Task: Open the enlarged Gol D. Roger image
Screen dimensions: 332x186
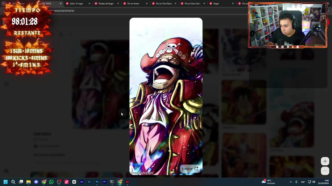Action: click(166, 96)
